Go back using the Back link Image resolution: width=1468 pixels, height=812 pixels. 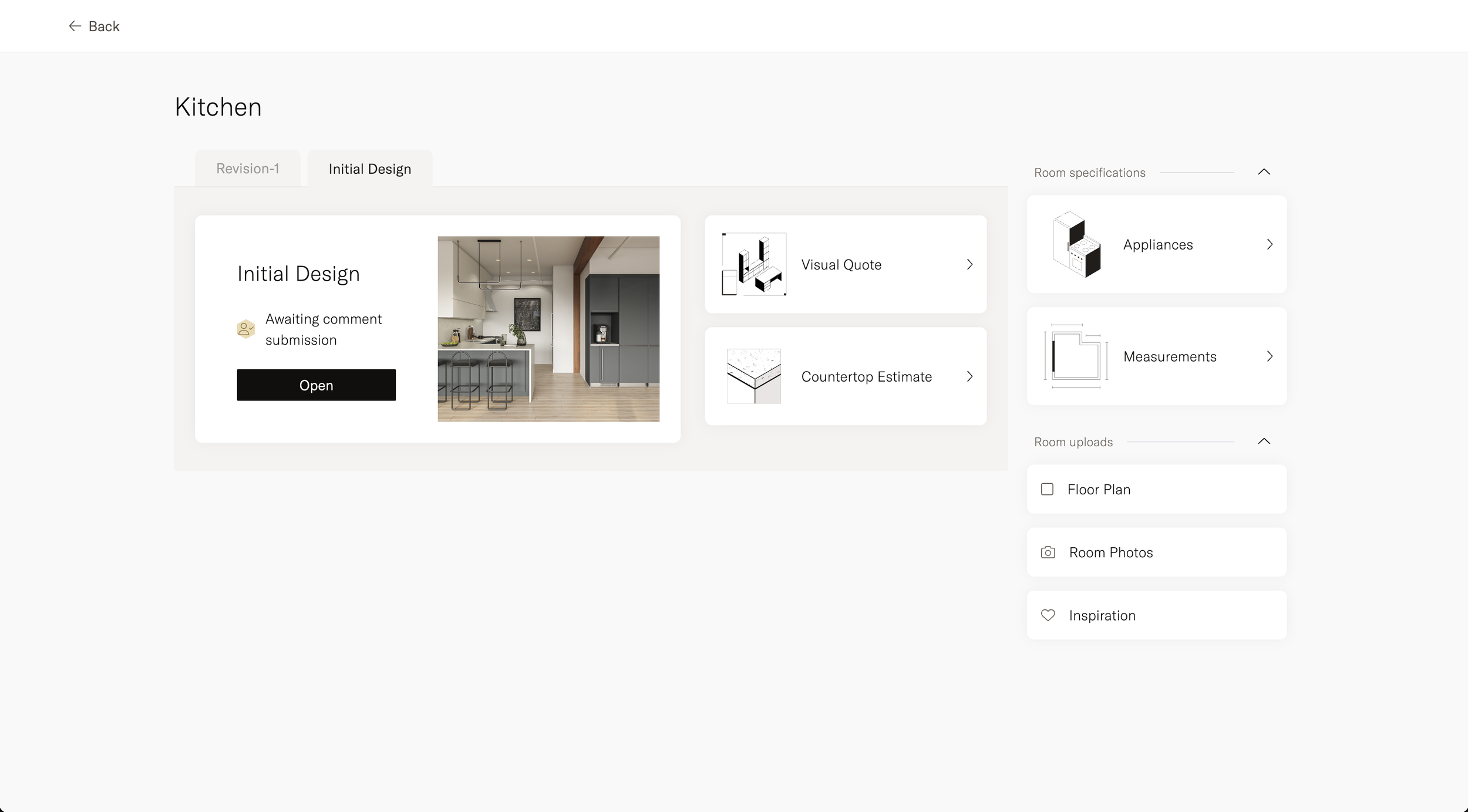(94, 26)
